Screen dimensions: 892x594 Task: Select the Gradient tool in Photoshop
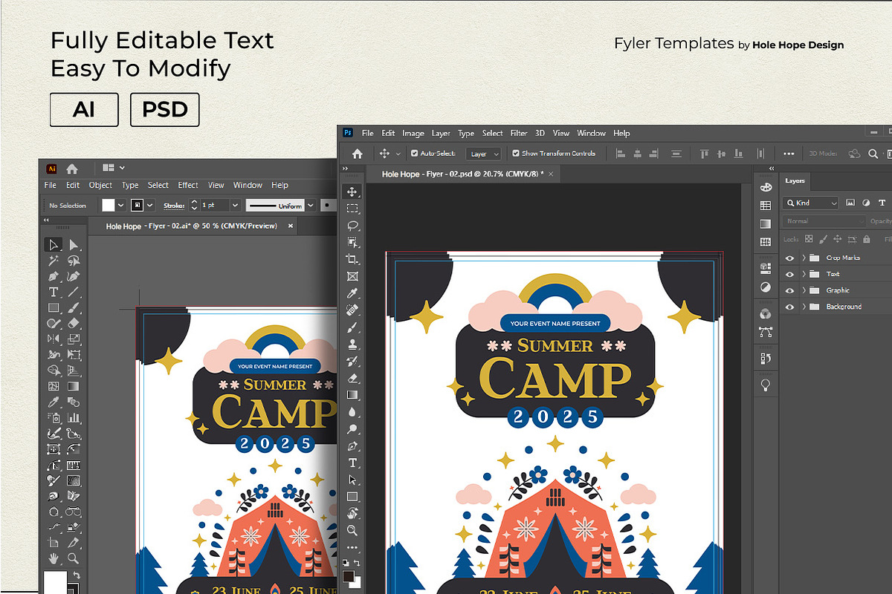(352, 394)
